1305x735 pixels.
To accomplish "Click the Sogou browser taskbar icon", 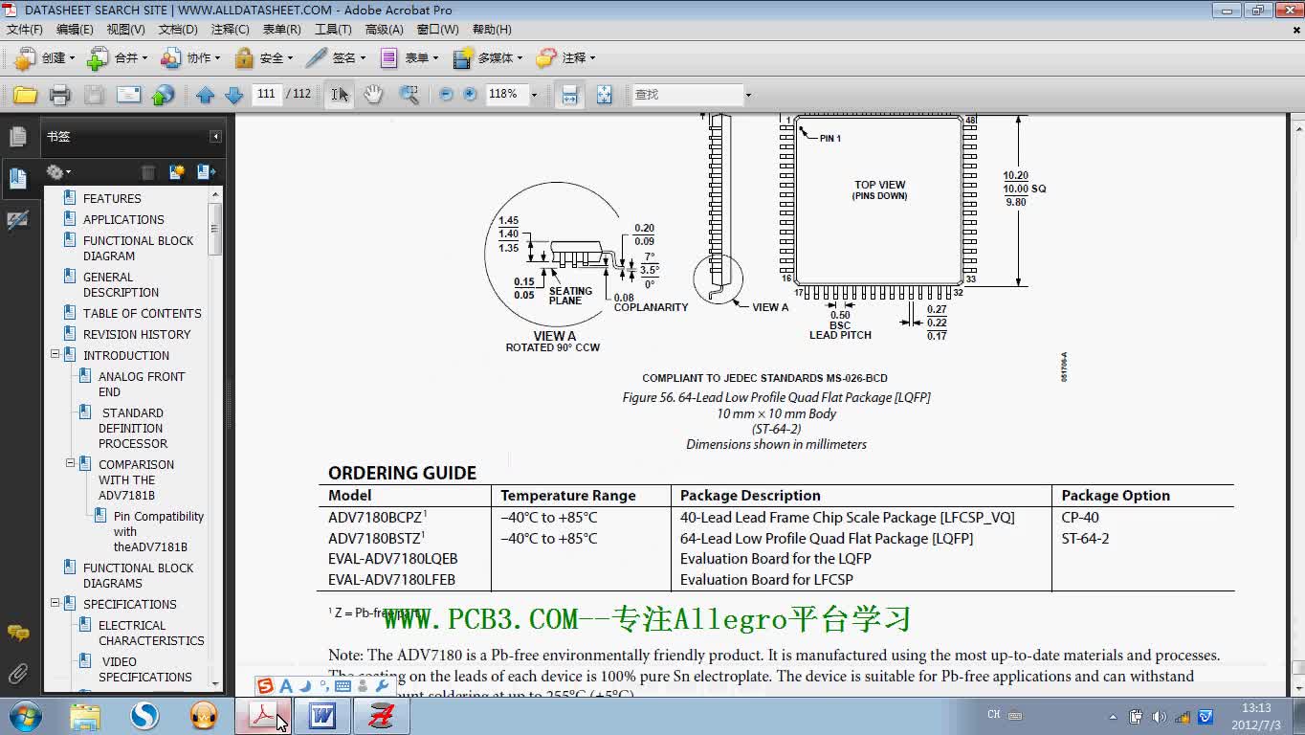I will tap(144, 716).
